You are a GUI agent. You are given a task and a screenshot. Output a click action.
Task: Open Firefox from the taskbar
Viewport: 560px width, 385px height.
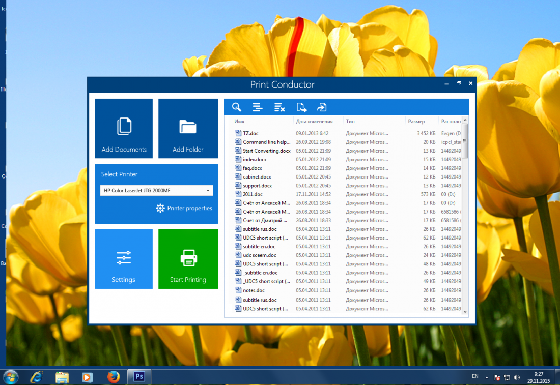114,377
